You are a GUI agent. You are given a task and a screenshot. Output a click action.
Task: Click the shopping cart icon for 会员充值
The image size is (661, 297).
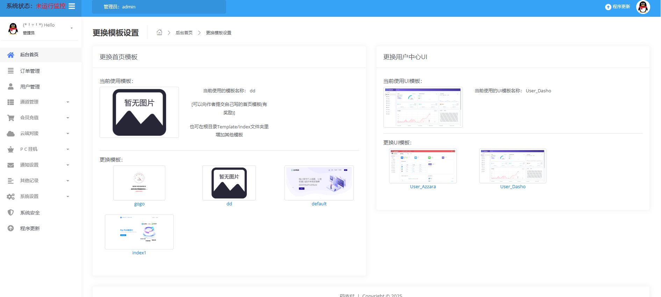11,118
